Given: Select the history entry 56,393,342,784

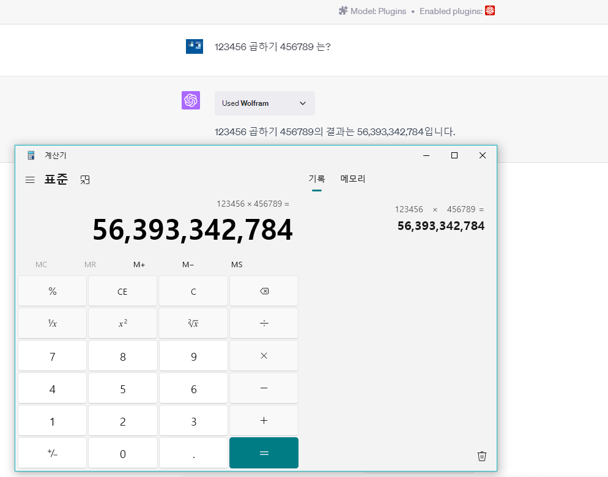Looking at the screenshot, I should (x=441, y=226).
